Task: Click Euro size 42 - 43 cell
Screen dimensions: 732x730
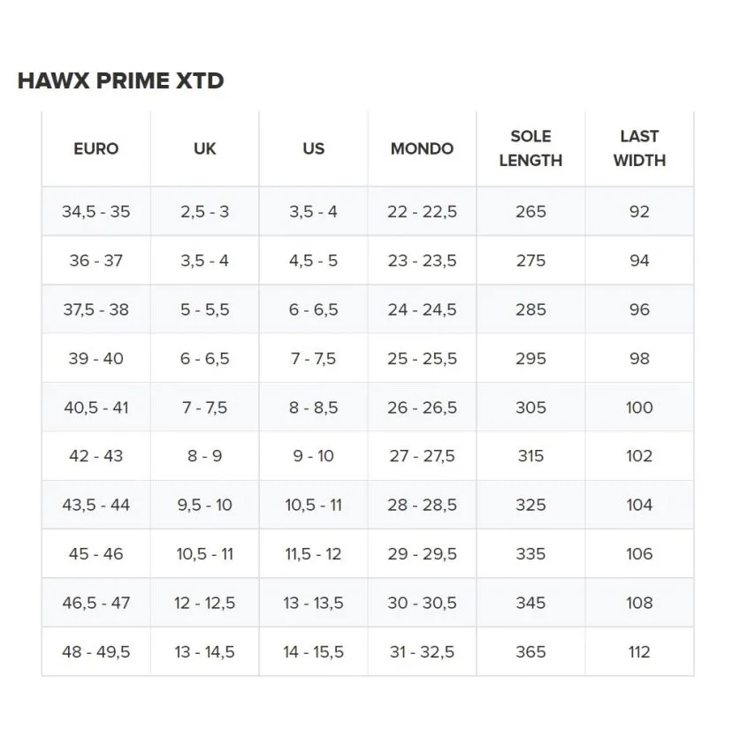Action: tap(95, 456)
